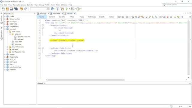Click the green down-arrow editor toolbar icon
Viewport: 192px width, 108px height.
[x=175, y=17]
